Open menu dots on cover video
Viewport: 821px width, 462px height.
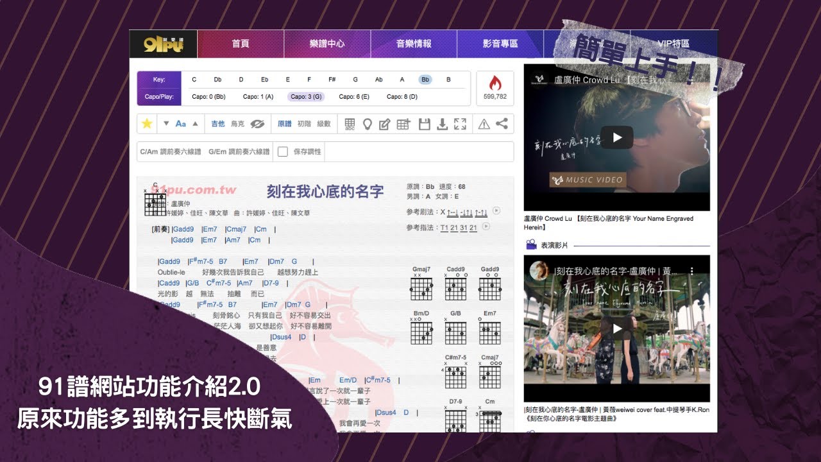[691, 272]
